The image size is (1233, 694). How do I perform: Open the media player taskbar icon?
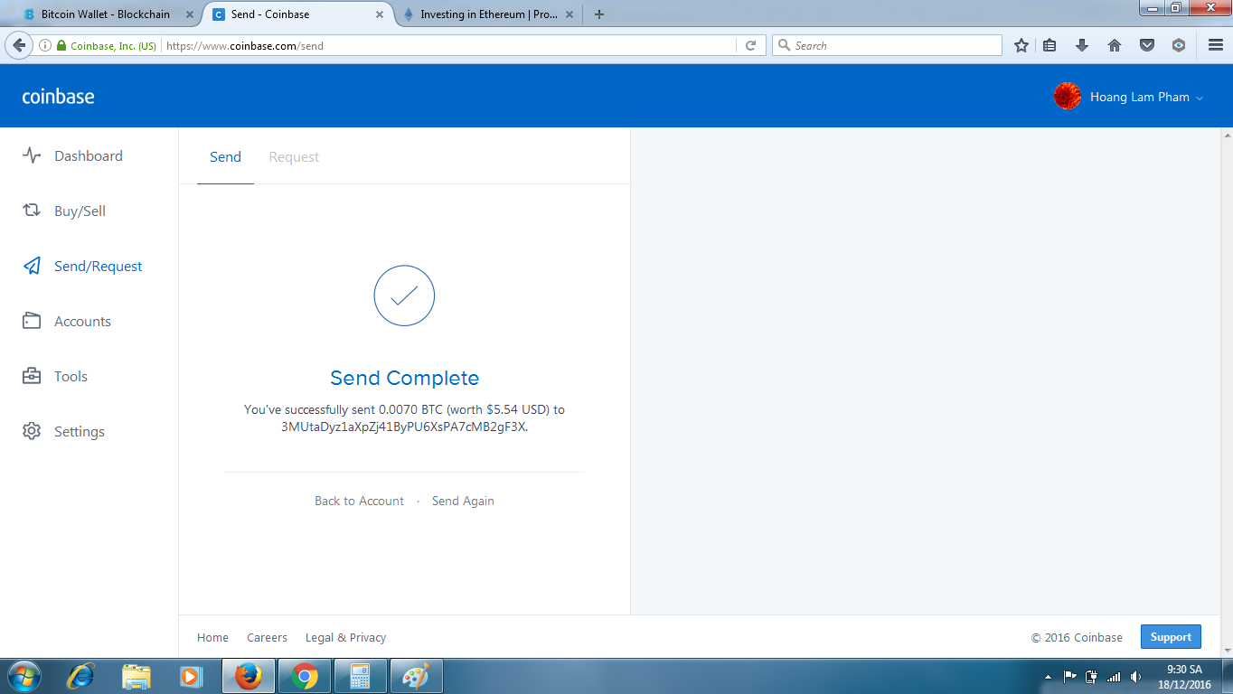[x=191, y=676]
